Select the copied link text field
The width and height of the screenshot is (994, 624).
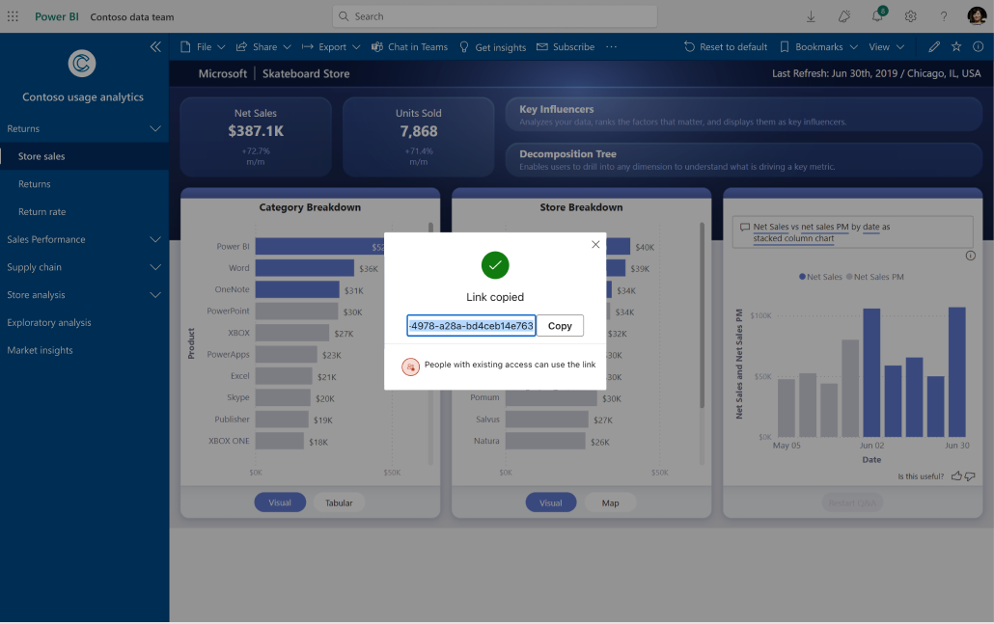click(471, 325)
